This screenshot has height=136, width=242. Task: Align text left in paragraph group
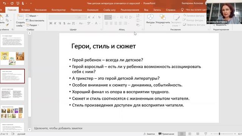point(107,23)
